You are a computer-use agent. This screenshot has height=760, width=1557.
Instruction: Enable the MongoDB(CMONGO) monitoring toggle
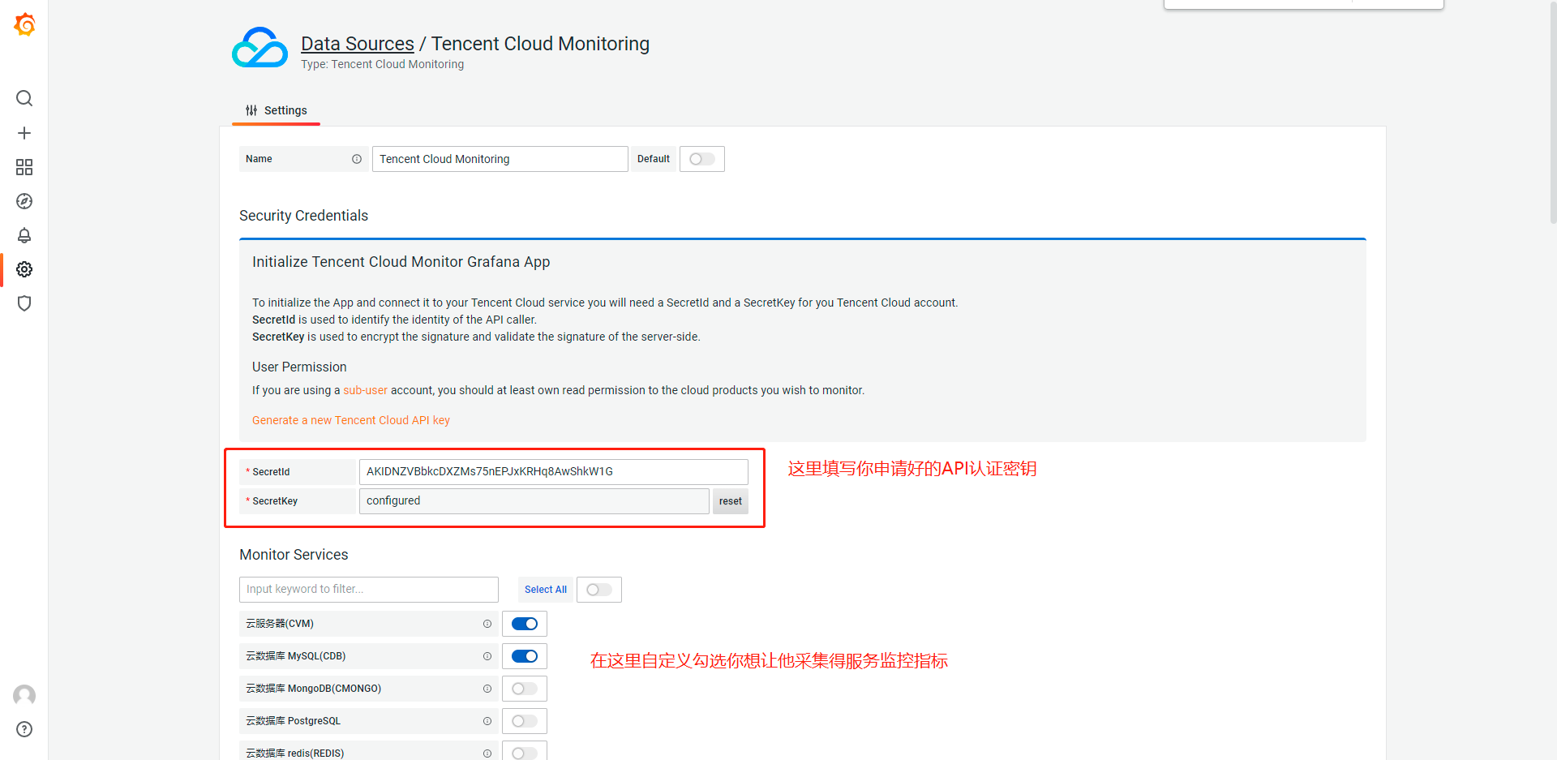click(x=525, y=689)
